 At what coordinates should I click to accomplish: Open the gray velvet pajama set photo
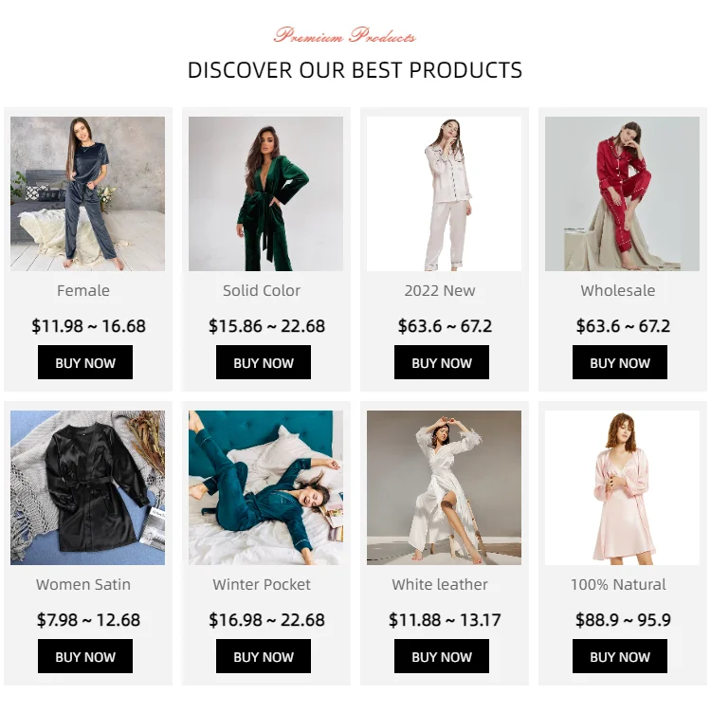(88, 193)
